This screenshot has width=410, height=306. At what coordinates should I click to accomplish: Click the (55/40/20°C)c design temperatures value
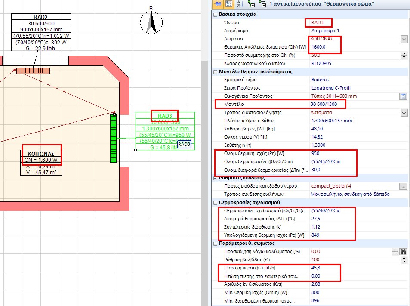tap(326, 210)
